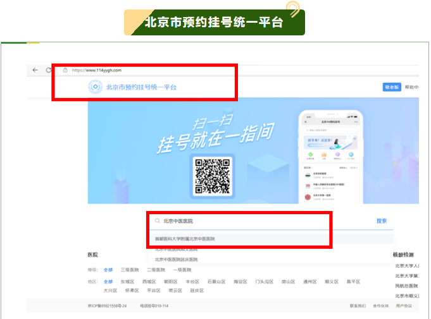Select the 东城区 district filter
Screen dimensions: 431x319
127,282
